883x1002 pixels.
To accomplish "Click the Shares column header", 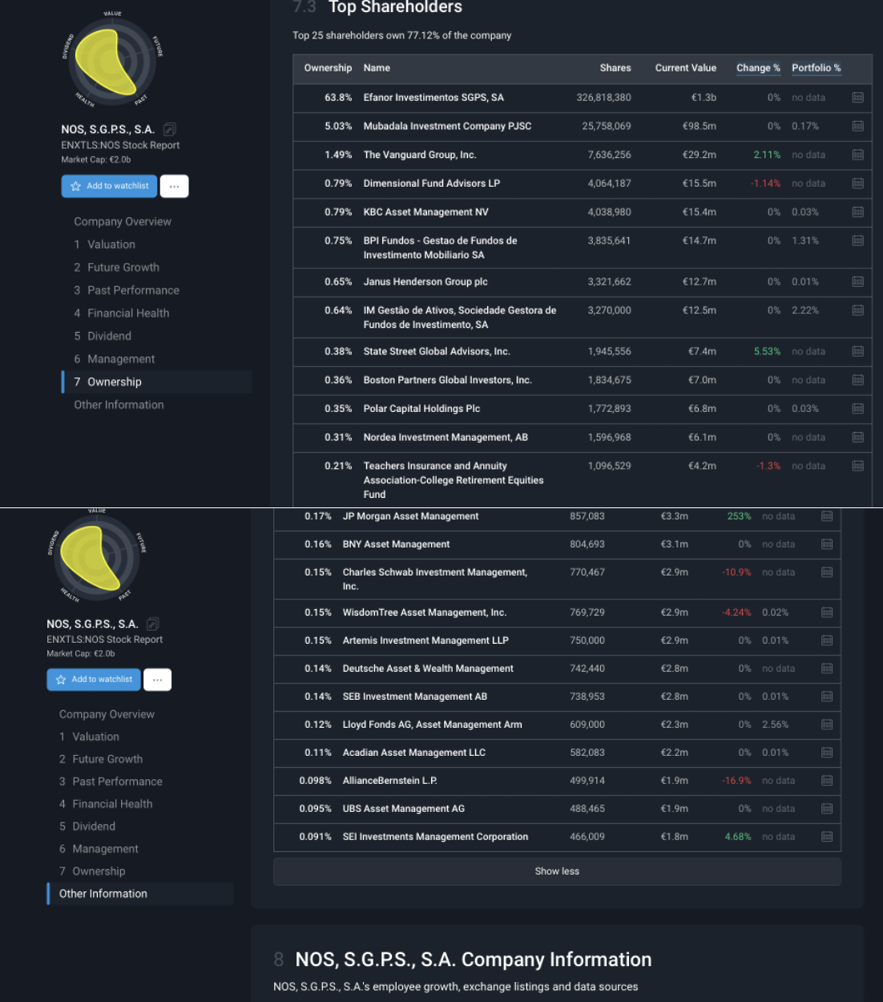I will (x=615, y=68).
